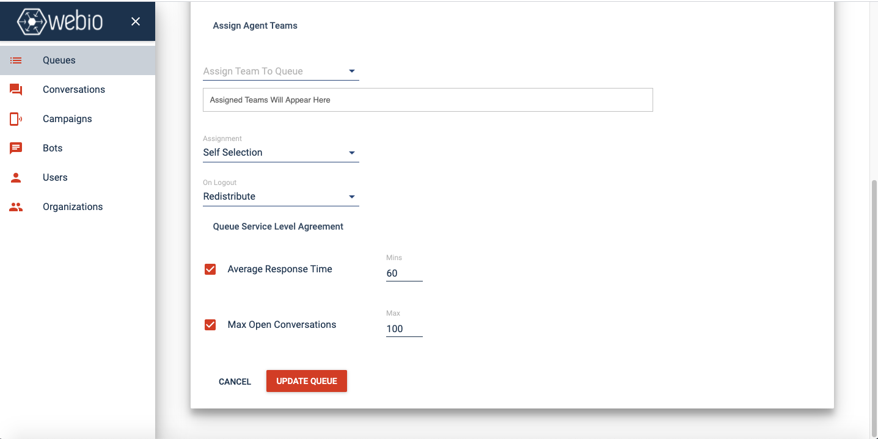Viewport: 878px width, 439px height.
Task: Click the Assignment dropdown arrow
Action: pos(352,153)
